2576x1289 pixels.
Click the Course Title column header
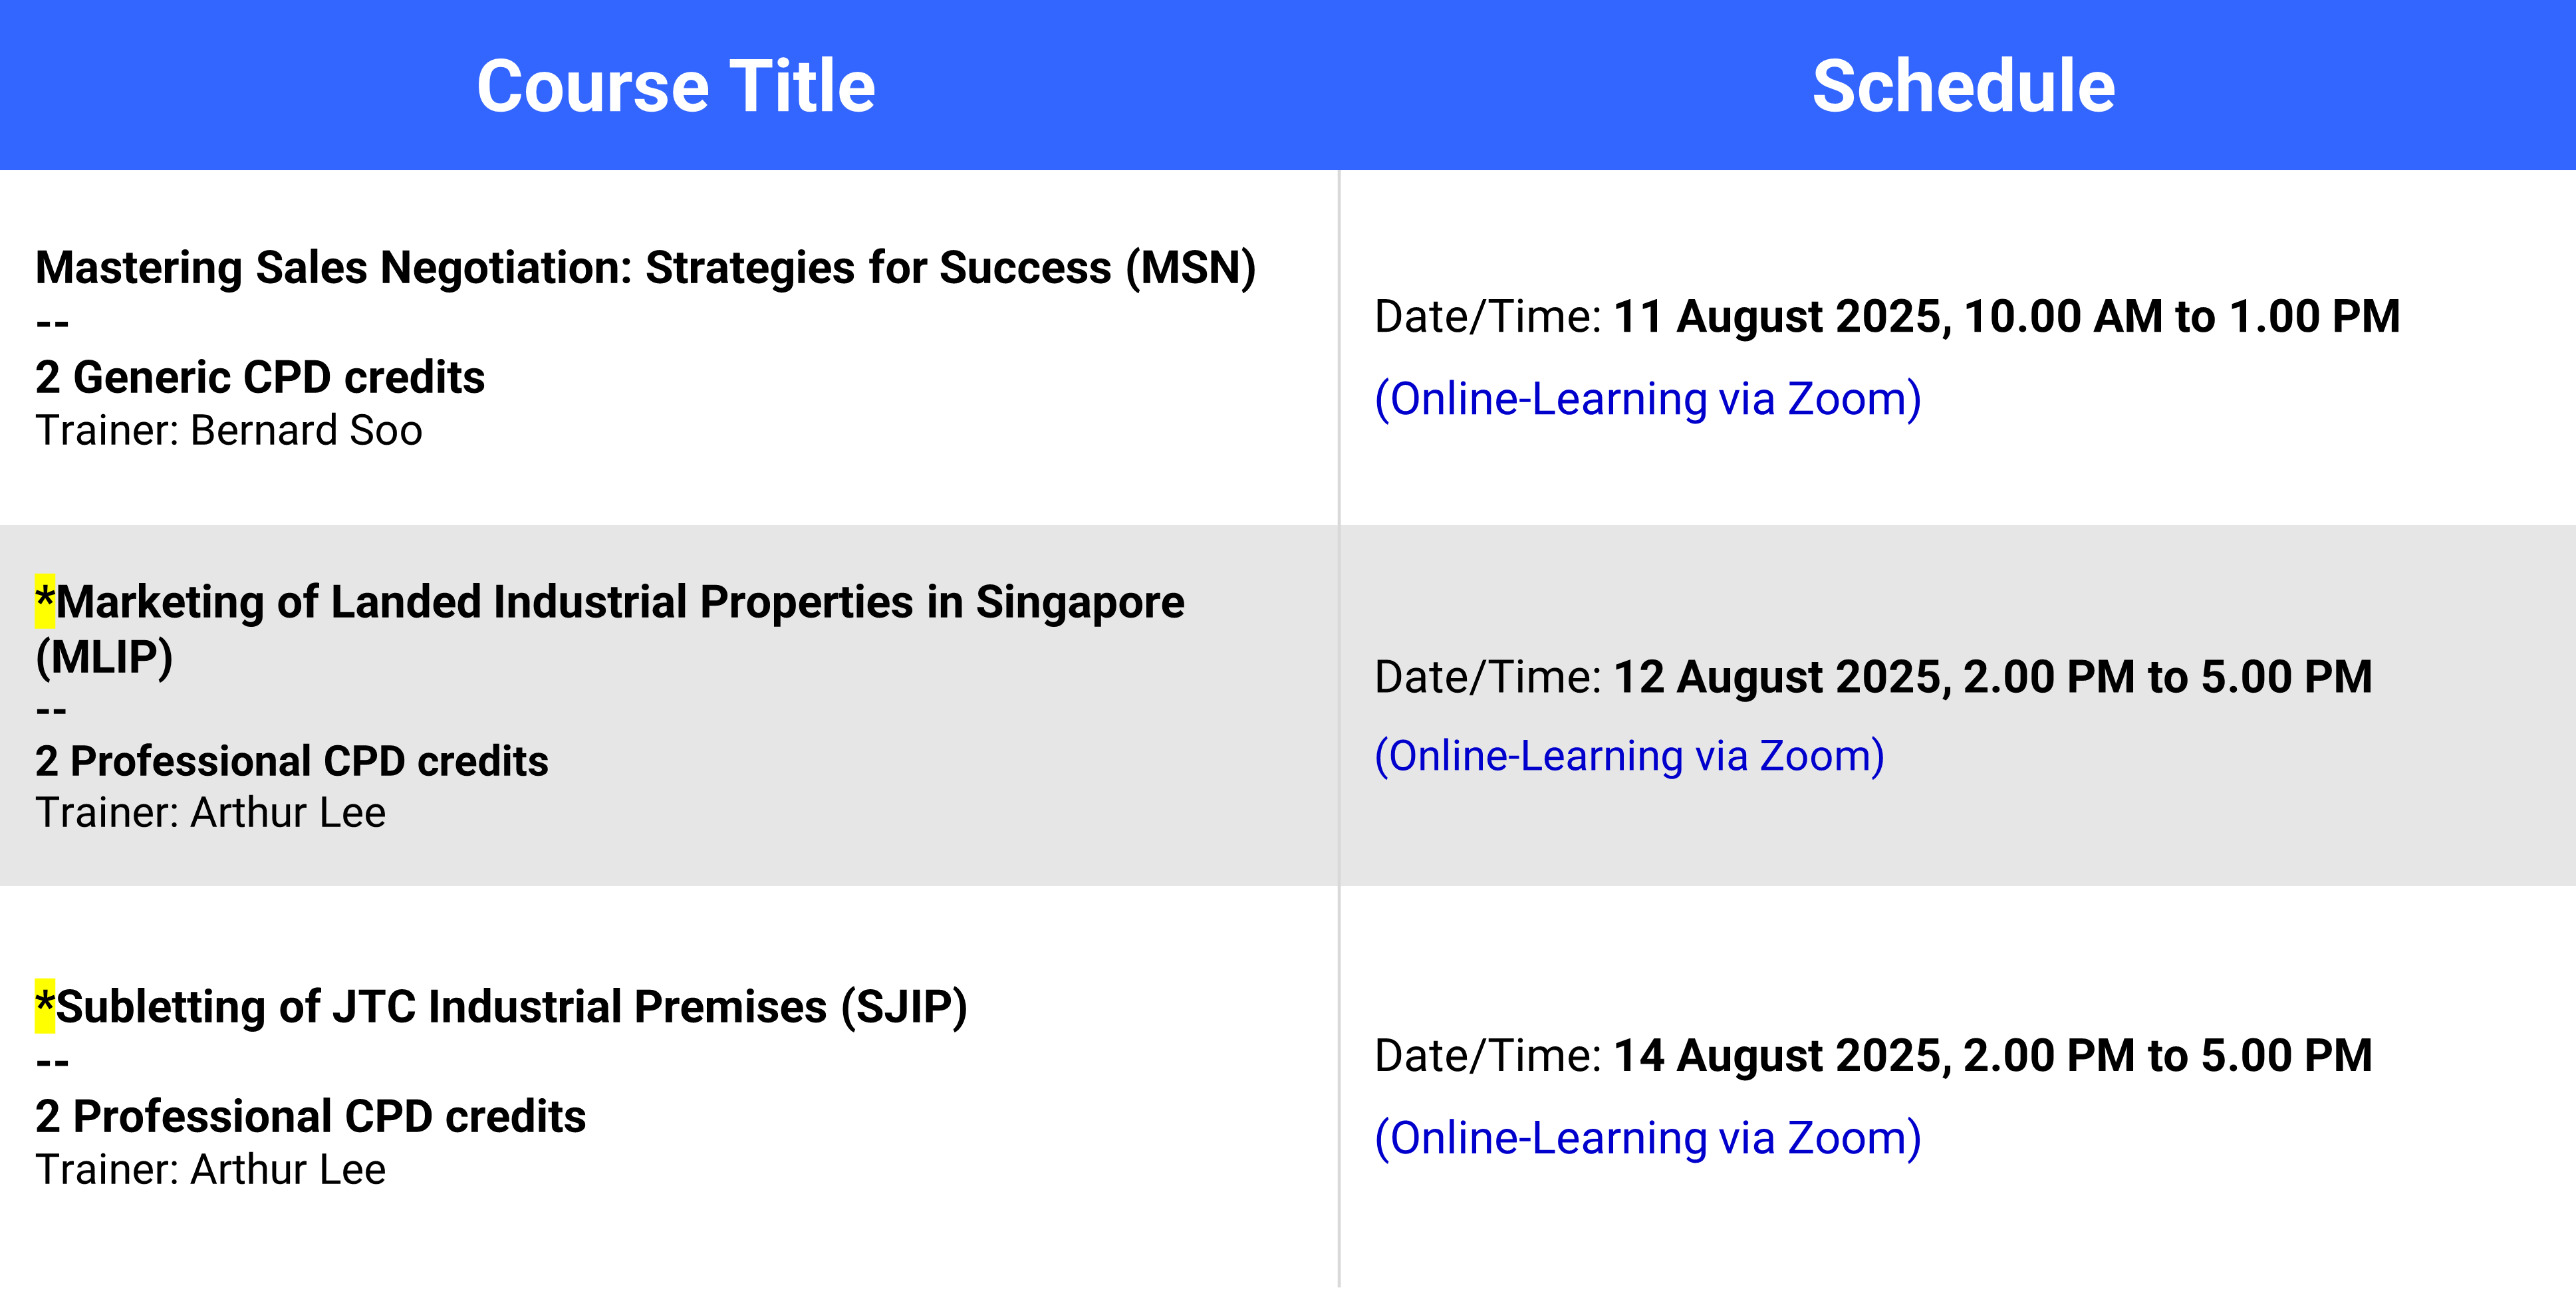click(676, 86)
